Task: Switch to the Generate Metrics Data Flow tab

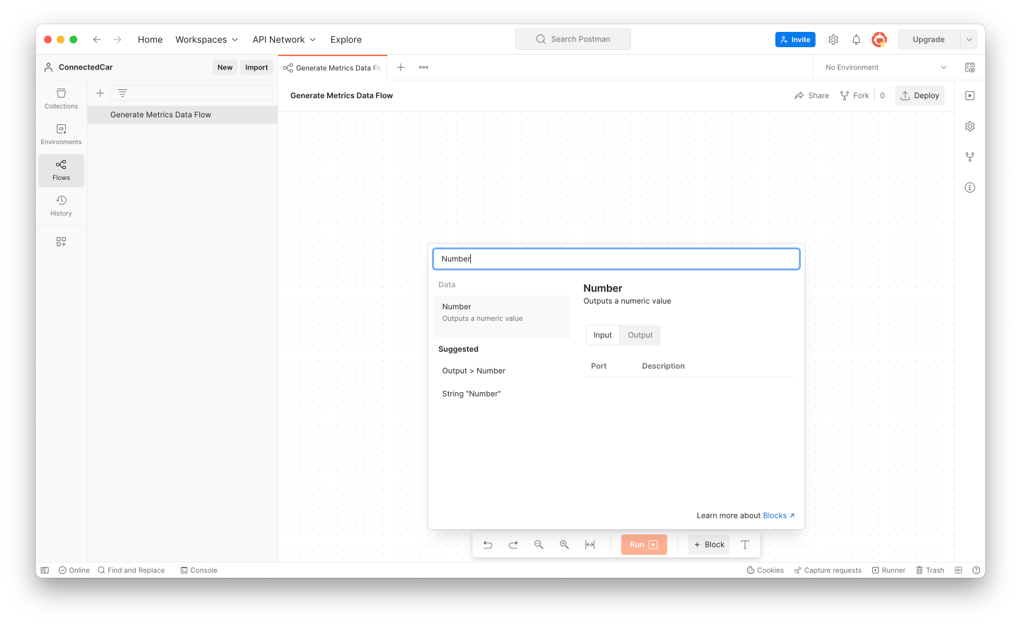Action: [x=332, y=68]
